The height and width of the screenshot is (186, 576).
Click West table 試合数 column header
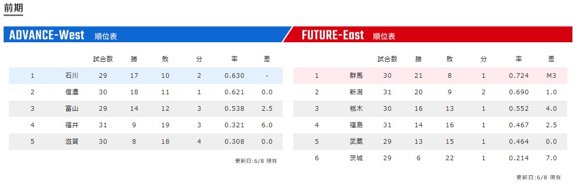[x=103, y=59]
